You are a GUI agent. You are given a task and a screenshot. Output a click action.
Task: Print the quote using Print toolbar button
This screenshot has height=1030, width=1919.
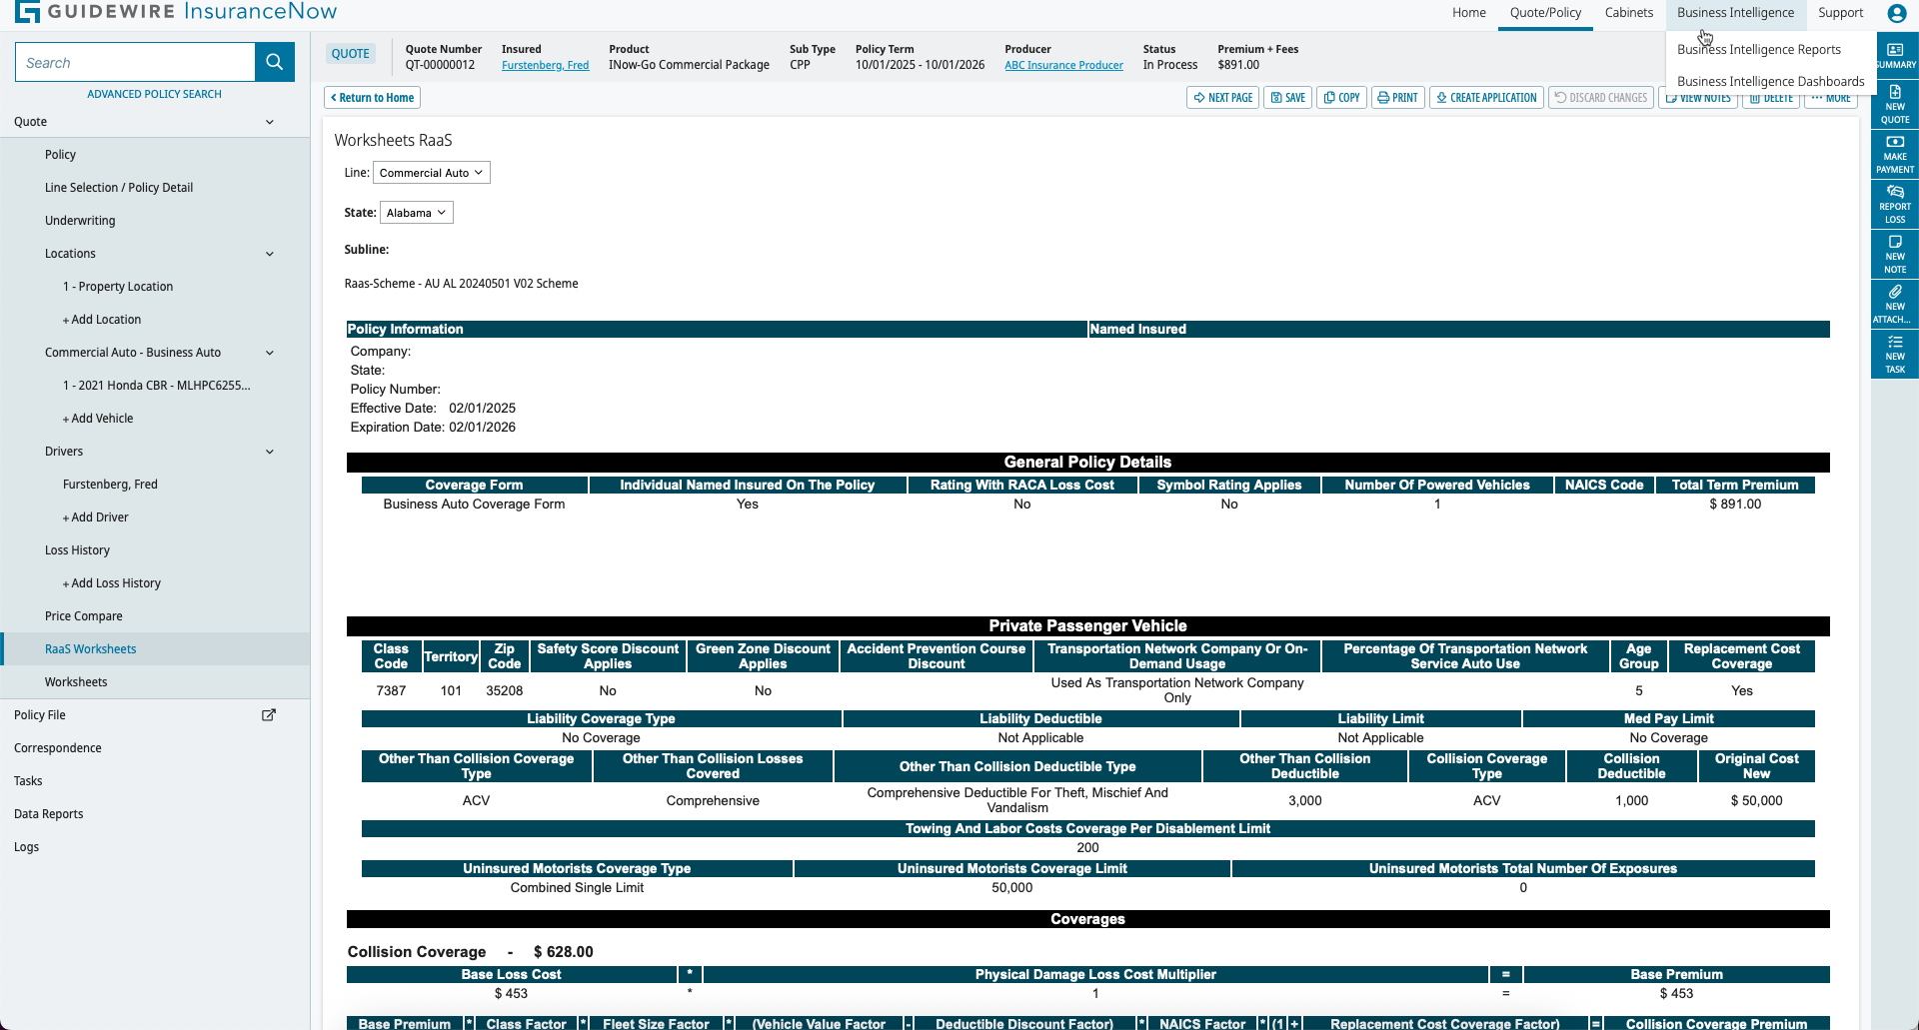click(1398, 97)
